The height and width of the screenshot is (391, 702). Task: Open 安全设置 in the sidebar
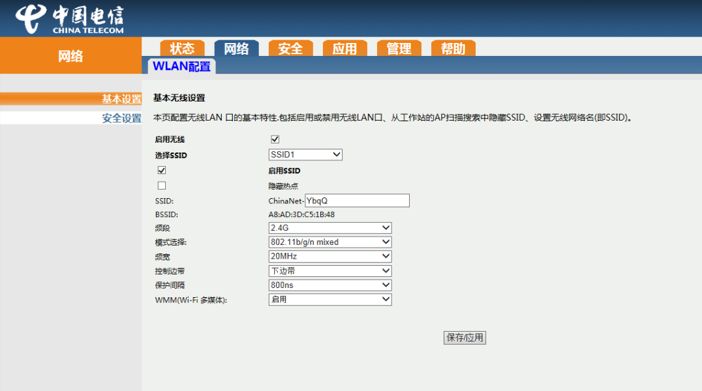pos(121,119)
